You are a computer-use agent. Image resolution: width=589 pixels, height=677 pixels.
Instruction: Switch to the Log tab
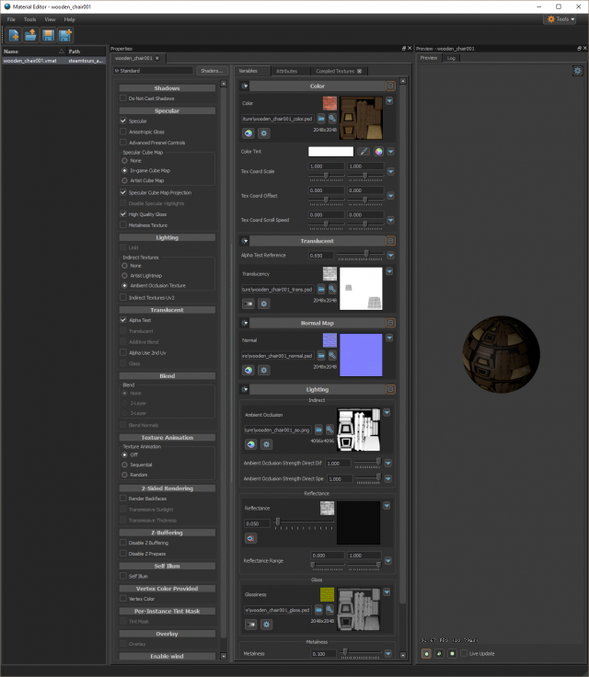coord(451,58)
